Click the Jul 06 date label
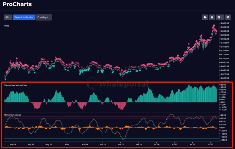This screenshot has height=149, width=235. click(x=156, y=144)
